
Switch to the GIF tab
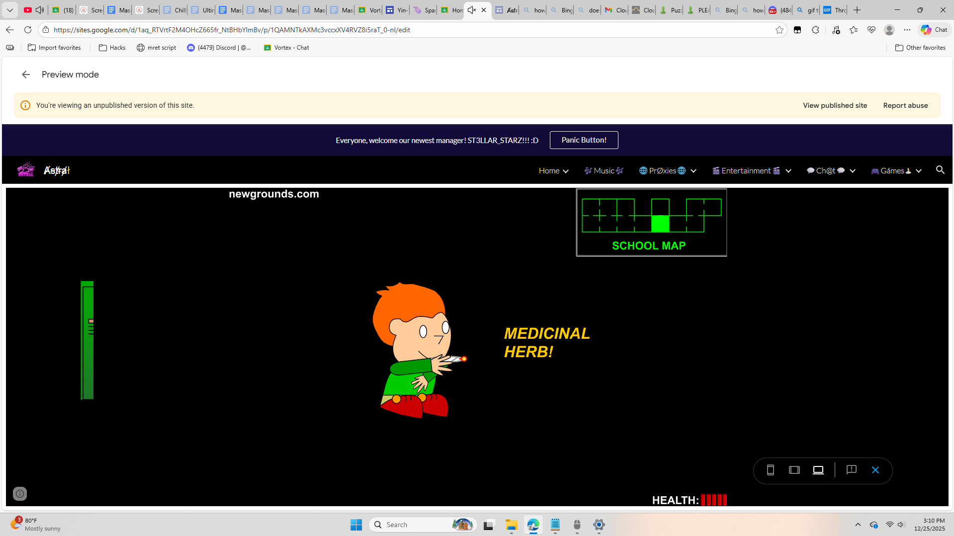[x=834, y=10]
